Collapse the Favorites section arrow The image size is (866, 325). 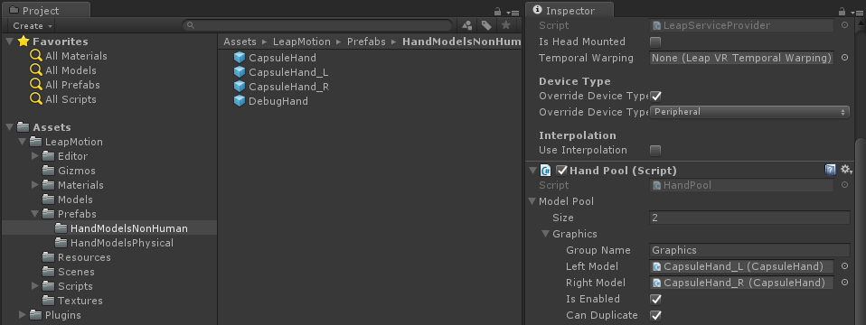[x=9, y=42]
